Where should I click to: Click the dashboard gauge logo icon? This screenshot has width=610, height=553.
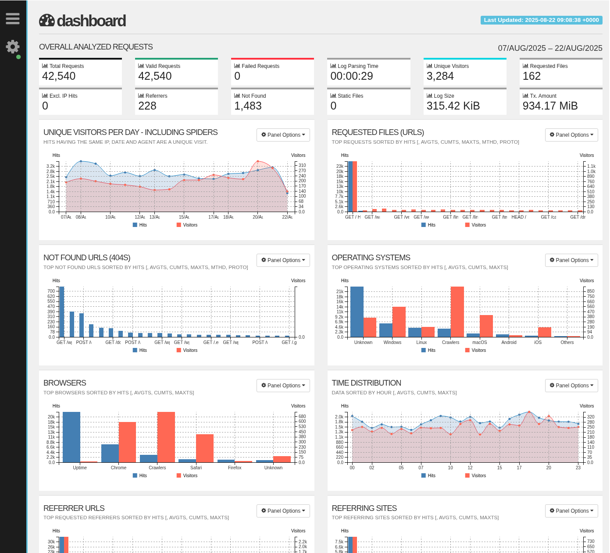(x=47, y=20)
